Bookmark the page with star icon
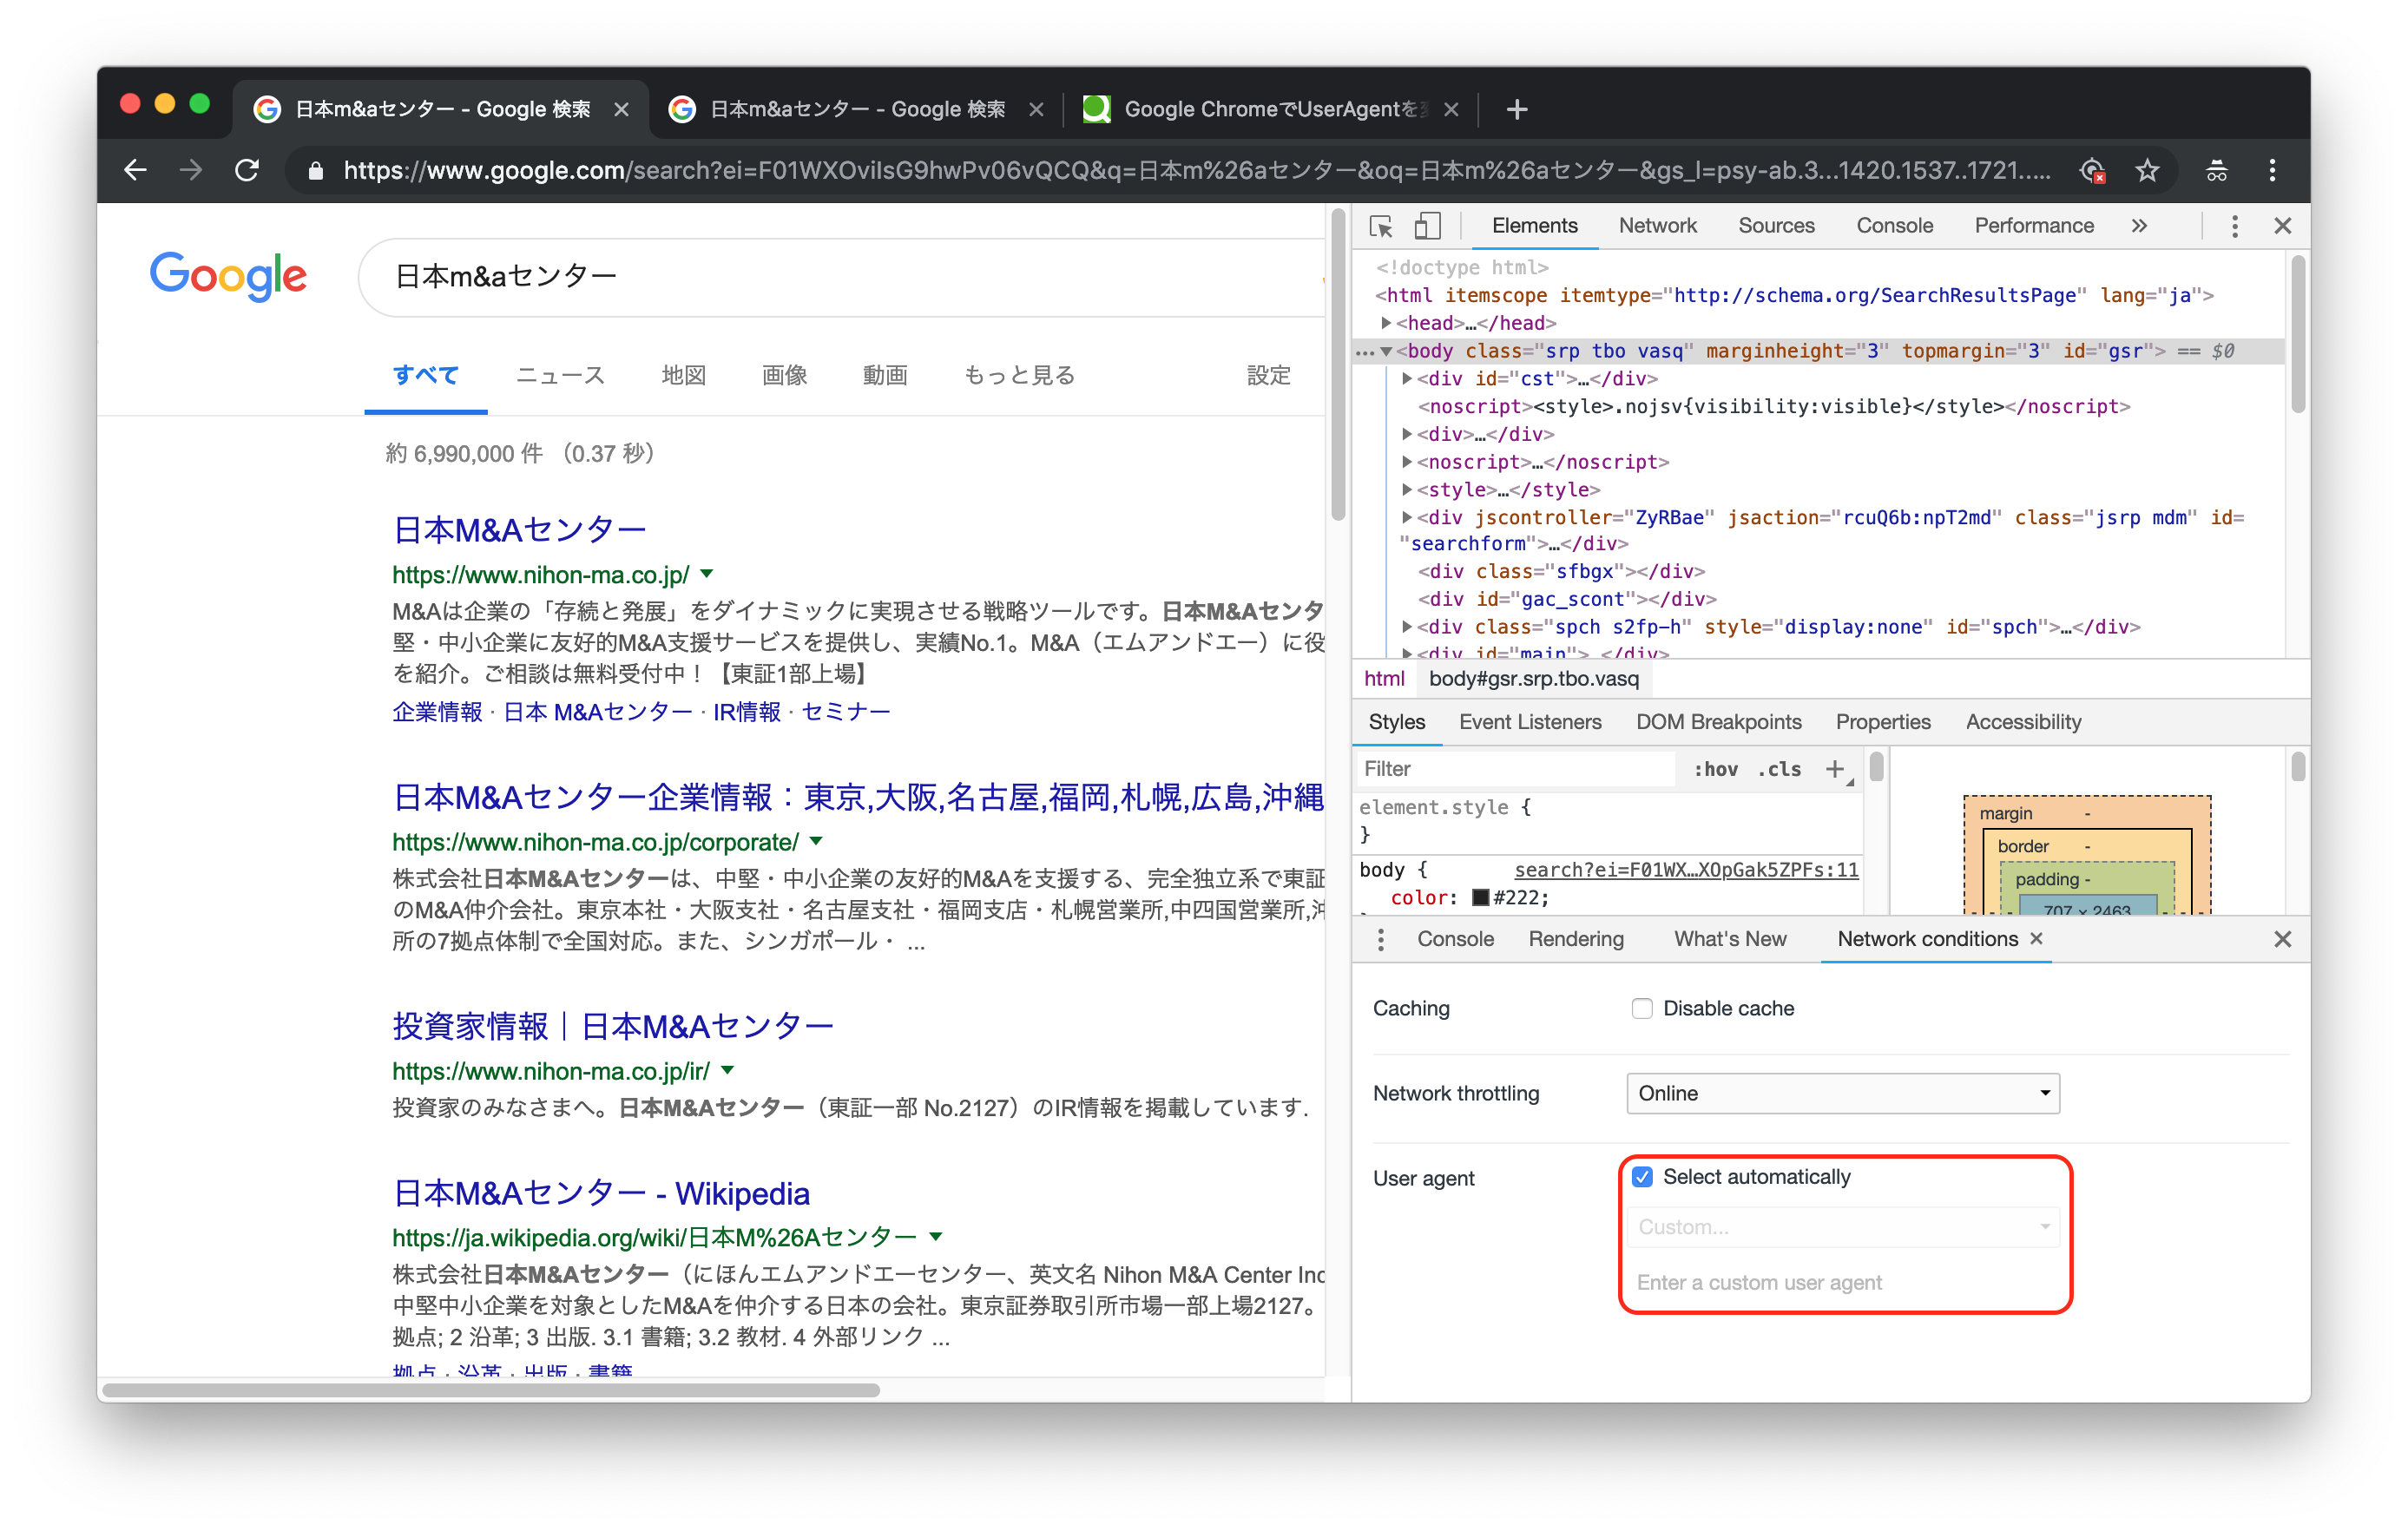The image size is (2408, 1531). point(2147,170)
